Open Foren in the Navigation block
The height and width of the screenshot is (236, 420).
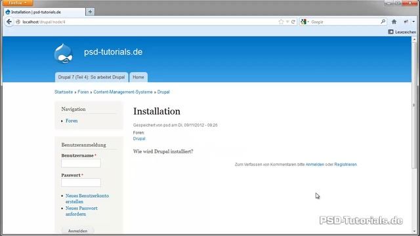coord(72,121)
